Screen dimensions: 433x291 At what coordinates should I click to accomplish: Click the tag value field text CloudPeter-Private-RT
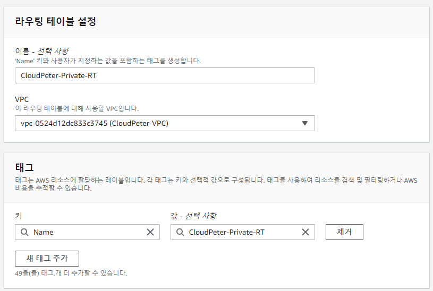point(226,232)
